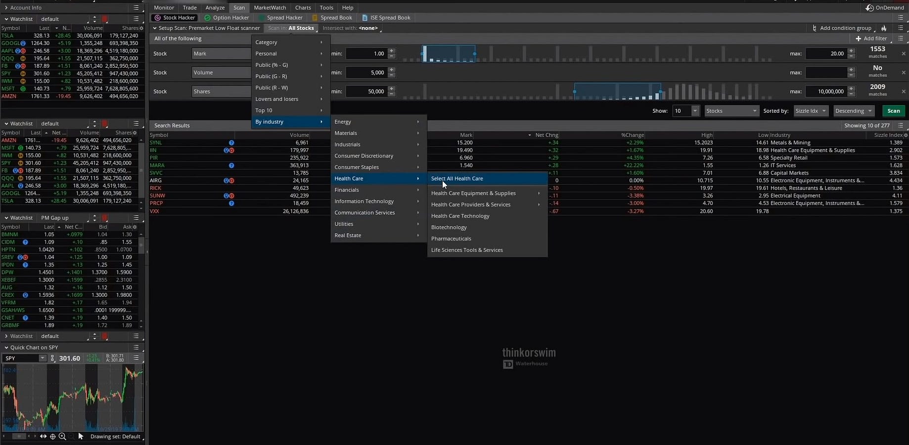Open the Show results count dropdown
The height and width of the screenshot is (445, 909).
pyautogui.click(x=685, y=111)
